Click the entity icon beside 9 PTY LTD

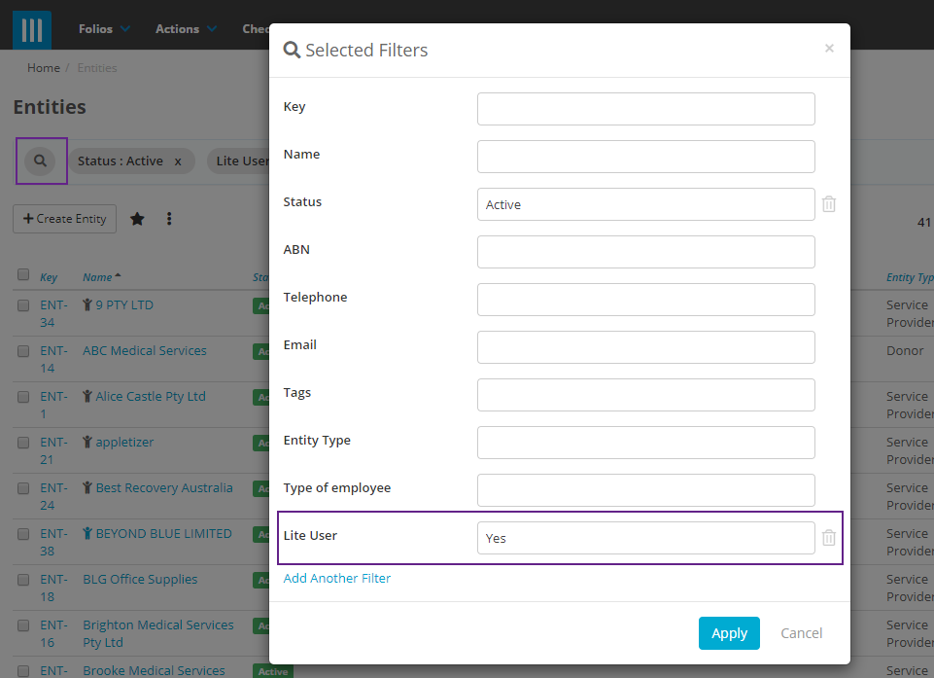coord(86,303)
